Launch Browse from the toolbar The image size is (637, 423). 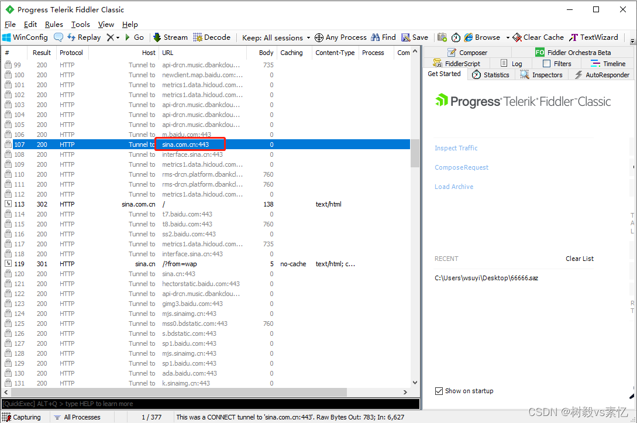coord(482,37)
